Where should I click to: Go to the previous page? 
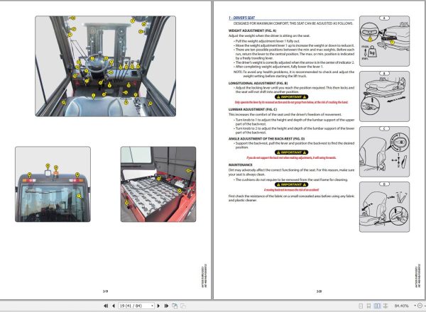tap(114, 306)
